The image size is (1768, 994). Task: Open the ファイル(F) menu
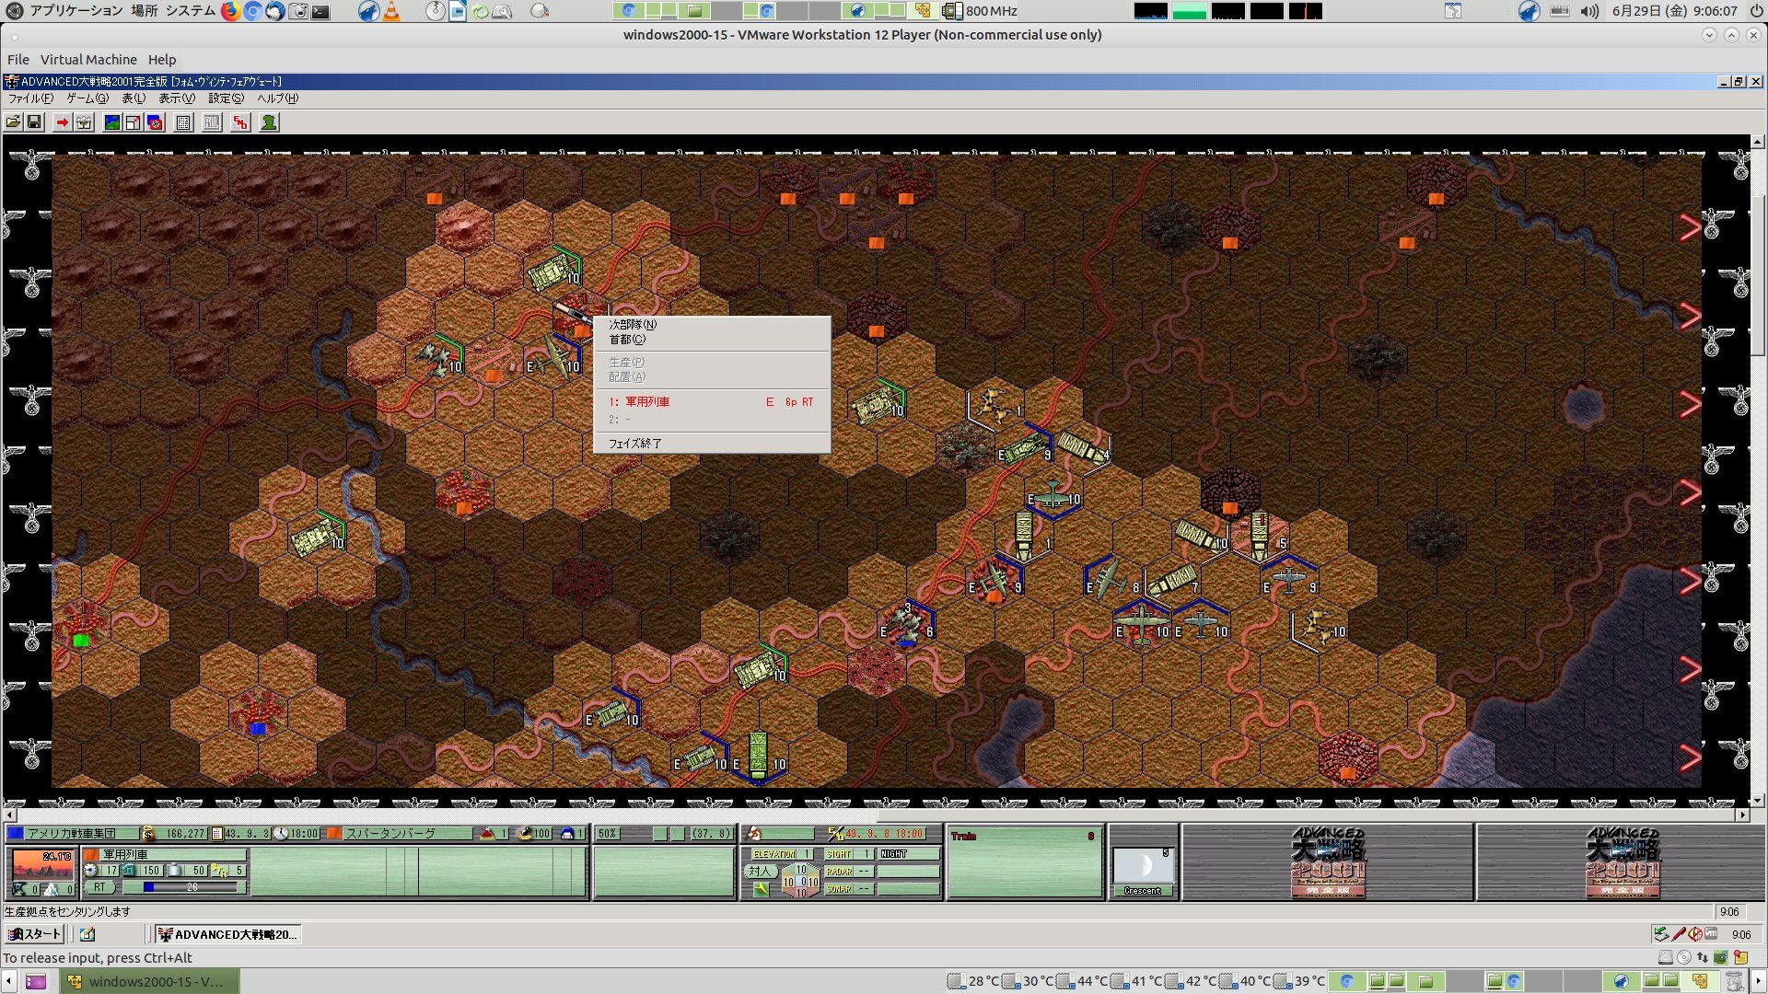point(30,98)
